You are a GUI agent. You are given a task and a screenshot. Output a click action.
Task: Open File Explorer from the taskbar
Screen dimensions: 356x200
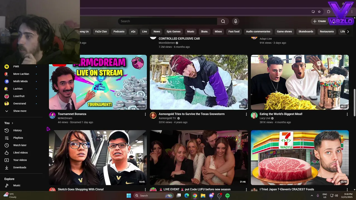pyautogui.click(x=203, y=196)
